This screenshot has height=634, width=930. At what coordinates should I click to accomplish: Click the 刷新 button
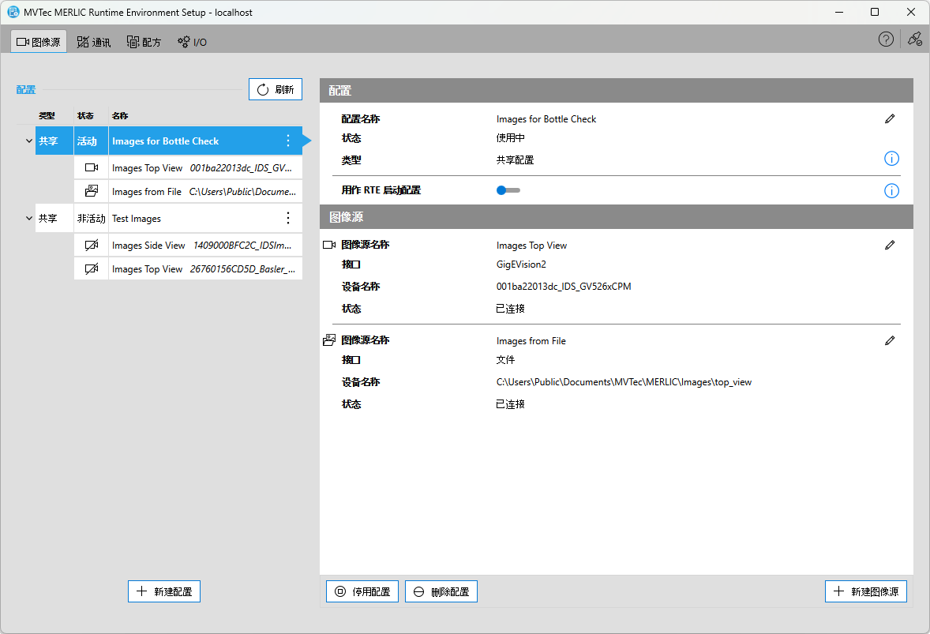pos(276,89)
